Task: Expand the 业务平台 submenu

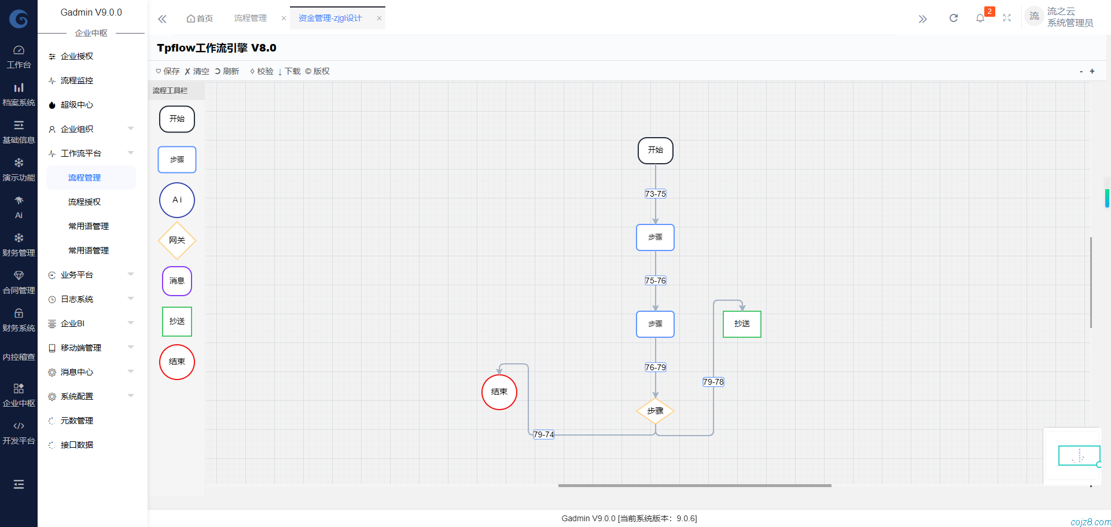Action: (x=91, y=275)
